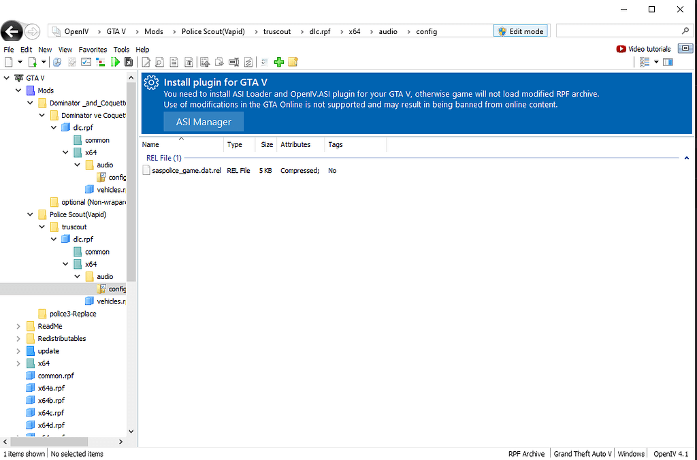Image resolution: width=697 pixels, height=460 pixels.
Task: Click the green plus add-file icon
Action: (279, 62)
